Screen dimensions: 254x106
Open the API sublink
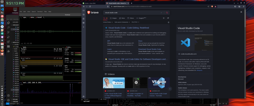tap(108, 41)
